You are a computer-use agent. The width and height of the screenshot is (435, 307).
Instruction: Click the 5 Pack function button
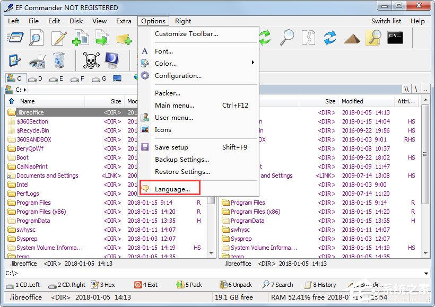[189, 285]
